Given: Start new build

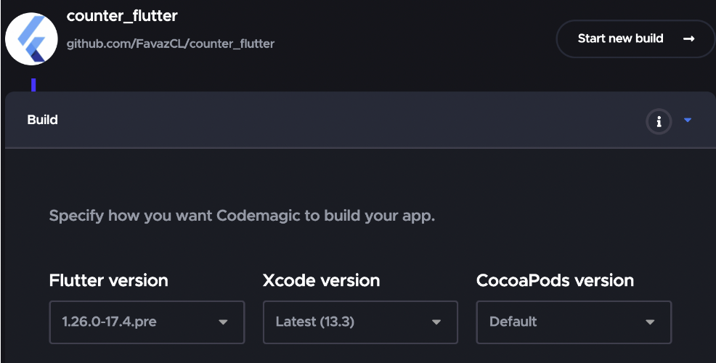Looking at the screenshot, I should tap(635, 38).
